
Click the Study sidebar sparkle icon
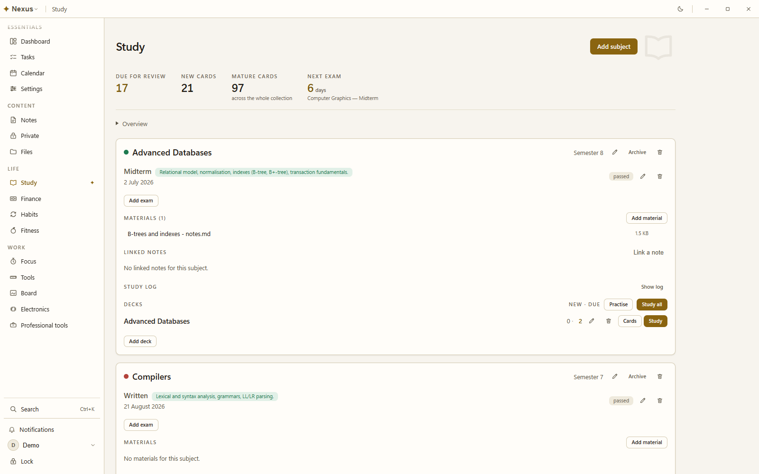tap(93, 182)
